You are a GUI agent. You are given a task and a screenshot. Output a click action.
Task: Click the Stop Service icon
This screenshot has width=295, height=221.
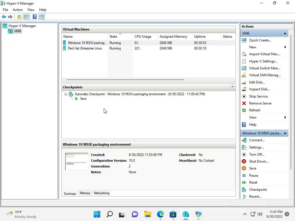point(244,96)
